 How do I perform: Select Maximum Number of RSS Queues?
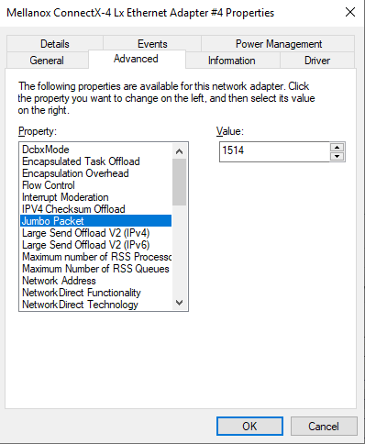[x=95, y=269]
